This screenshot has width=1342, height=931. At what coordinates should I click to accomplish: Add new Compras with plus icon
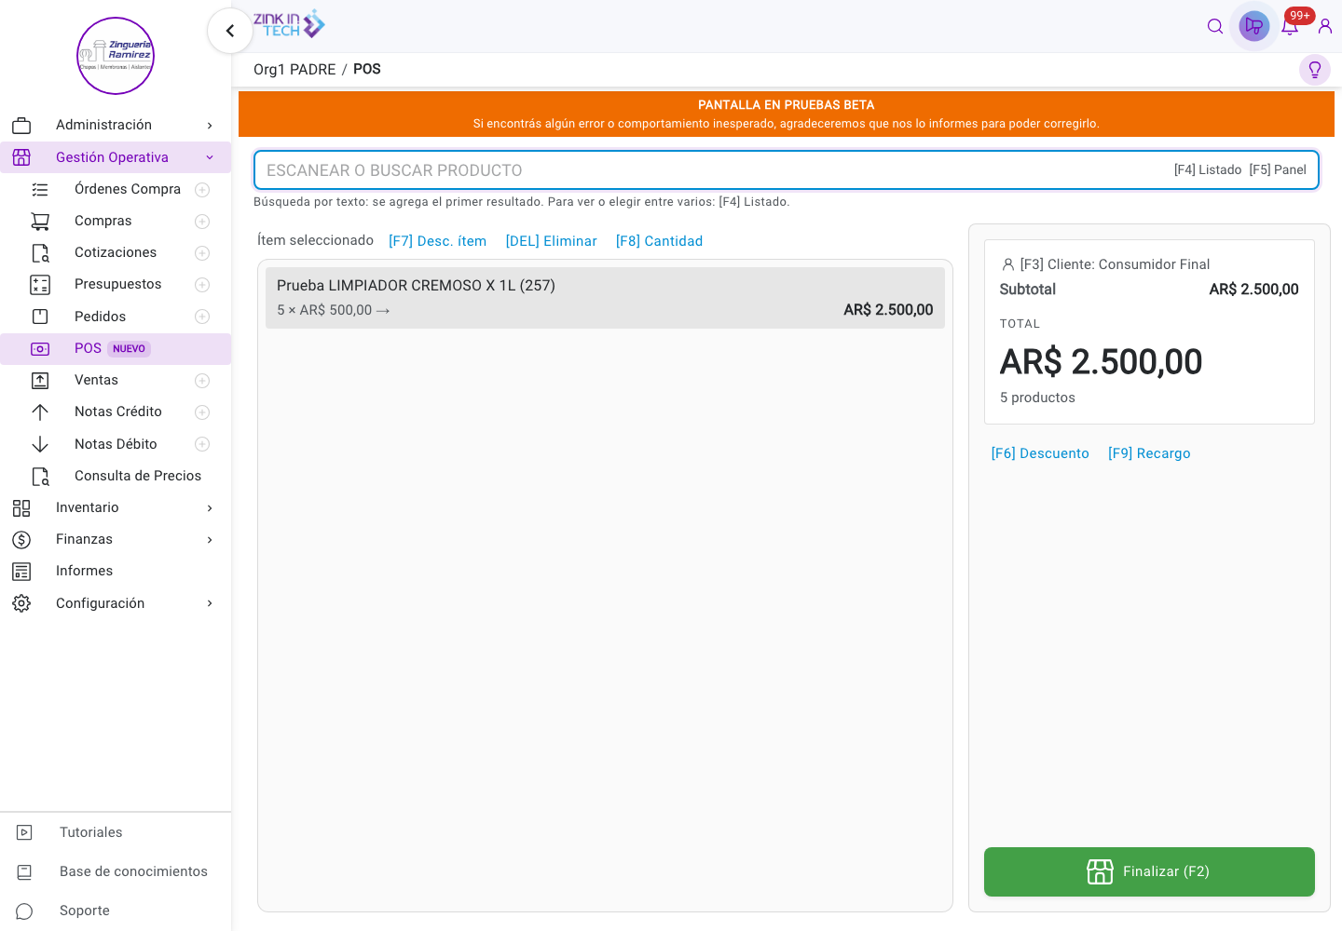coord(202,221)
